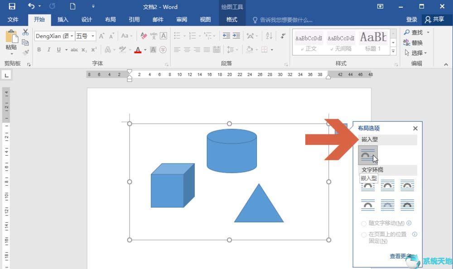Select the 标题 1 style
This screenshot has width=453, height=269.
(373, 42)
